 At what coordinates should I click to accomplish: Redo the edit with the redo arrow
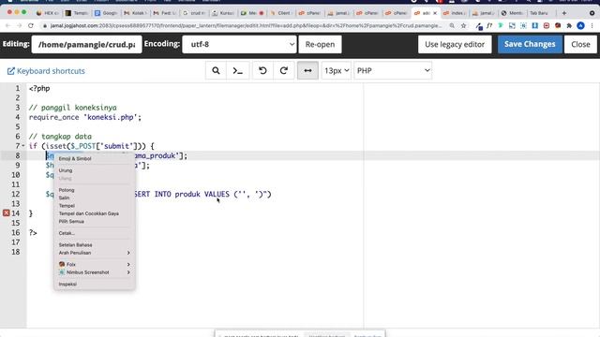[x=283, y=71]
